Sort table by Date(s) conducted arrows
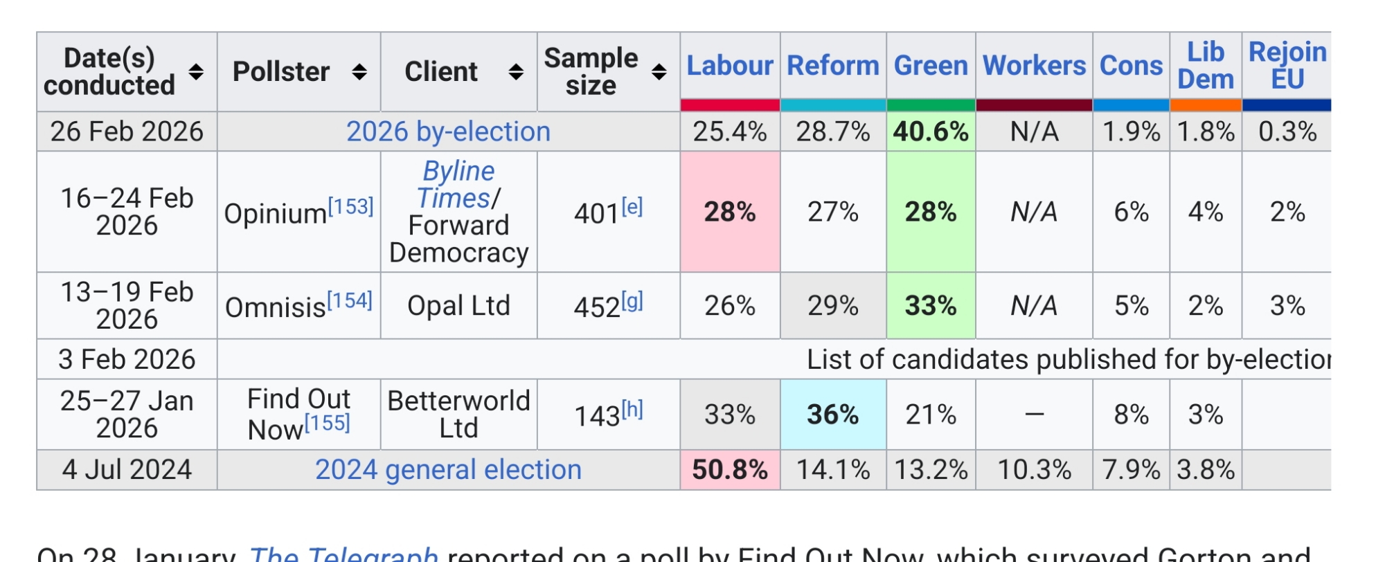Viewport: 1385px width, 562px height. click(x=197, y=72)
